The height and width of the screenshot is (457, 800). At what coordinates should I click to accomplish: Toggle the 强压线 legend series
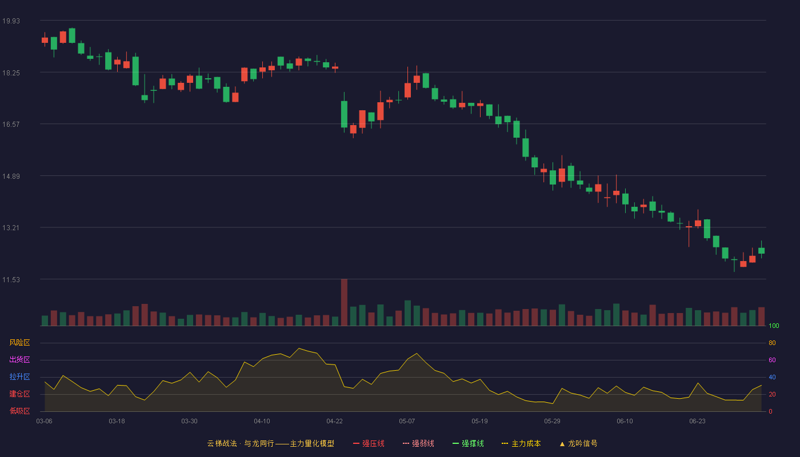(x=369, y=443)
